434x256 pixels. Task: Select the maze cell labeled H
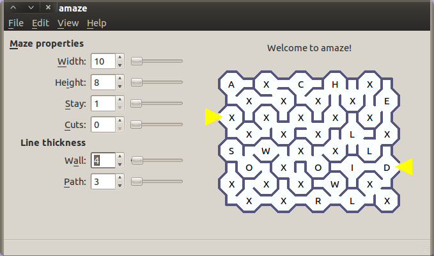335,84
